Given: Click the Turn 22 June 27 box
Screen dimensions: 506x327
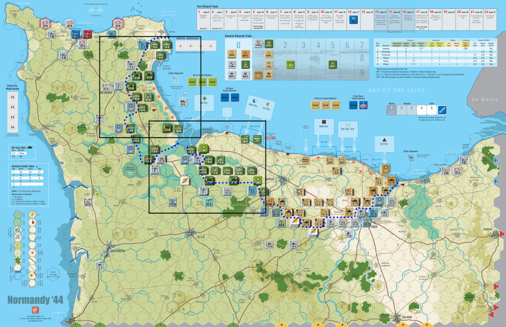Looking at the screenshot, I should point(490,20).
